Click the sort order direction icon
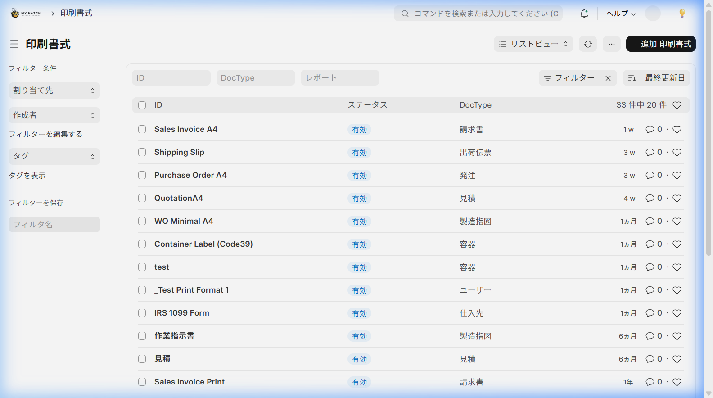The image size is (713, 398). 632,78
